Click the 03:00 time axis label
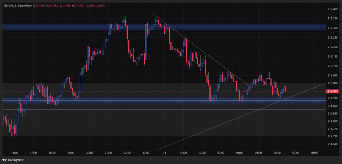The image size is (342, 164). tap(221, 153)
